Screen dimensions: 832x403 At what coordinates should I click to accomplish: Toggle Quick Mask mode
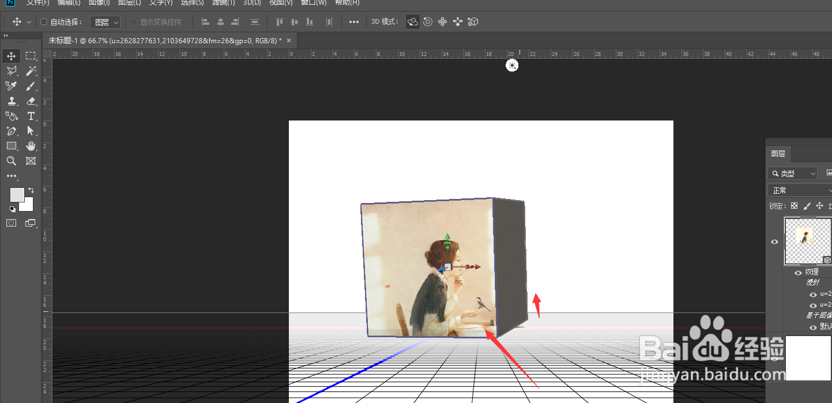(12, 223)
